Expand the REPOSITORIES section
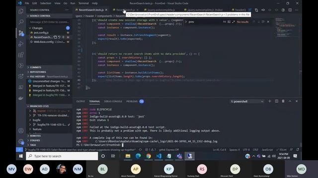This screenshot has width=318, height=178. 49,72
